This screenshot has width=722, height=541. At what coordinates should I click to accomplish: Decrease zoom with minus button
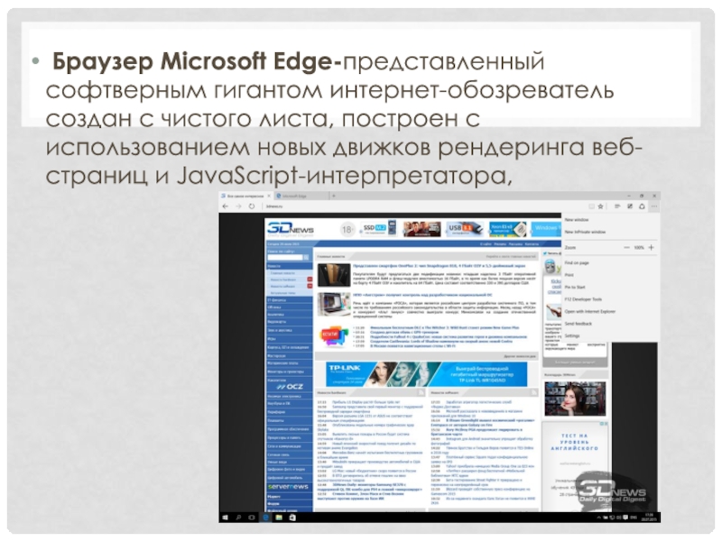tap(626, 247)
